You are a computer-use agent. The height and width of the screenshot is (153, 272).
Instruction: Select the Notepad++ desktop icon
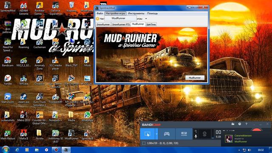point(56,116)
